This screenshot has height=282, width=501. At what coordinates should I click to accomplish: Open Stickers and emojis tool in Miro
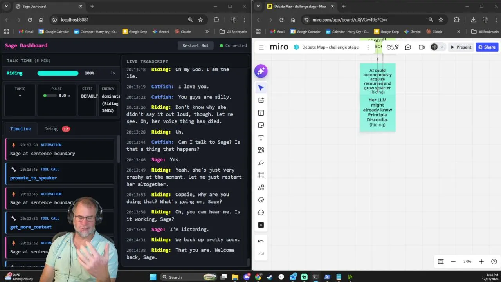[x=261, y=200]
